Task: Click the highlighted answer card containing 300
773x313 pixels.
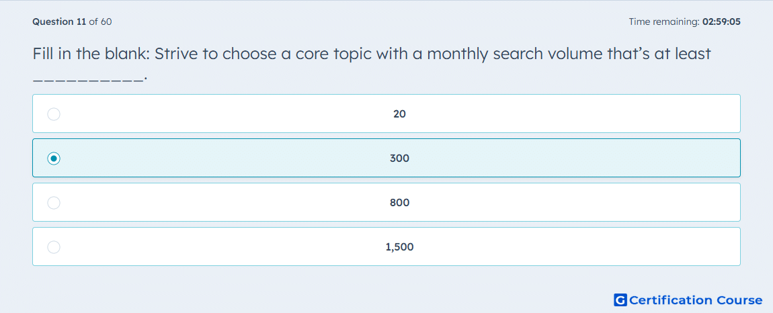Action: pos(386,158)
